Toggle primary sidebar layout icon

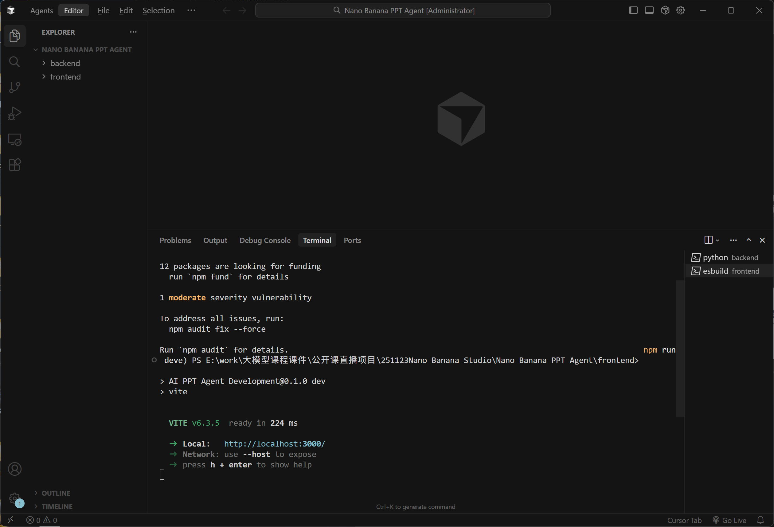pos(633,10)
